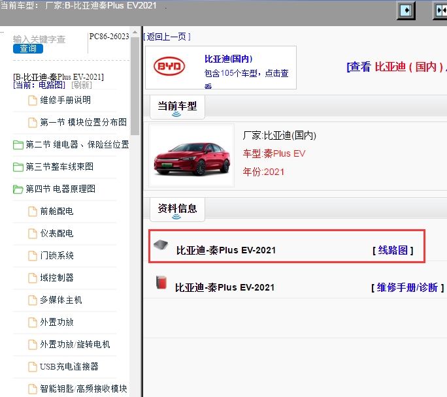447x397 pixels.
Task: Open 外置功放/旋转电机 document
Action: click(x=75, y=345)
